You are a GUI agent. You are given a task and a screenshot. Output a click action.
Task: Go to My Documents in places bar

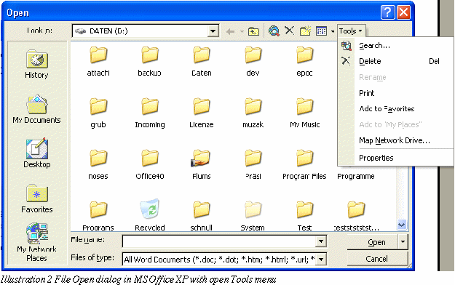click(36, 109)
